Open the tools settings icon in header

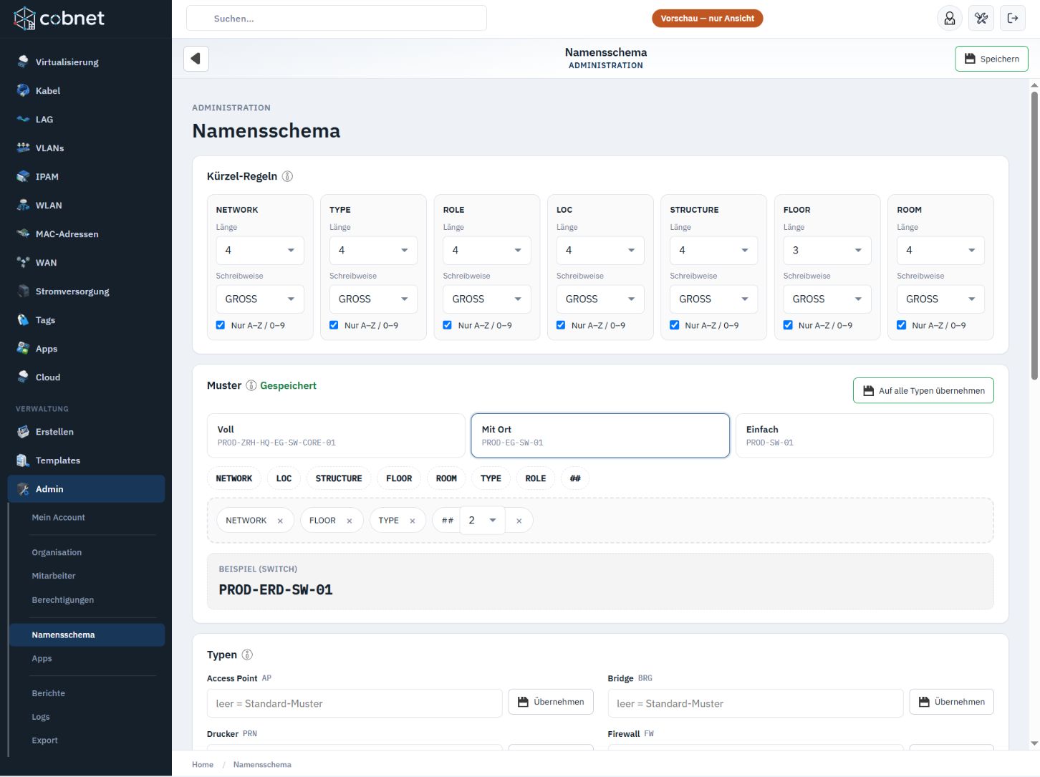pos(981,19)
